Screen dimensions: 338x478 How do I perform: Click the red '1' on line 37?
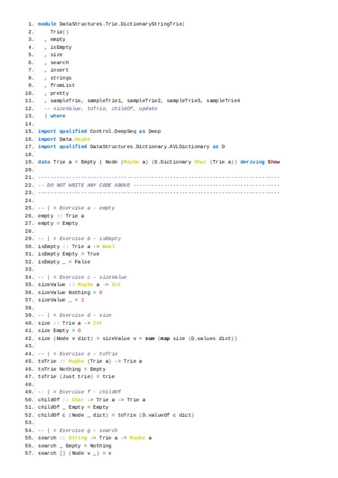pyautogui.click(x=82, y=300)
